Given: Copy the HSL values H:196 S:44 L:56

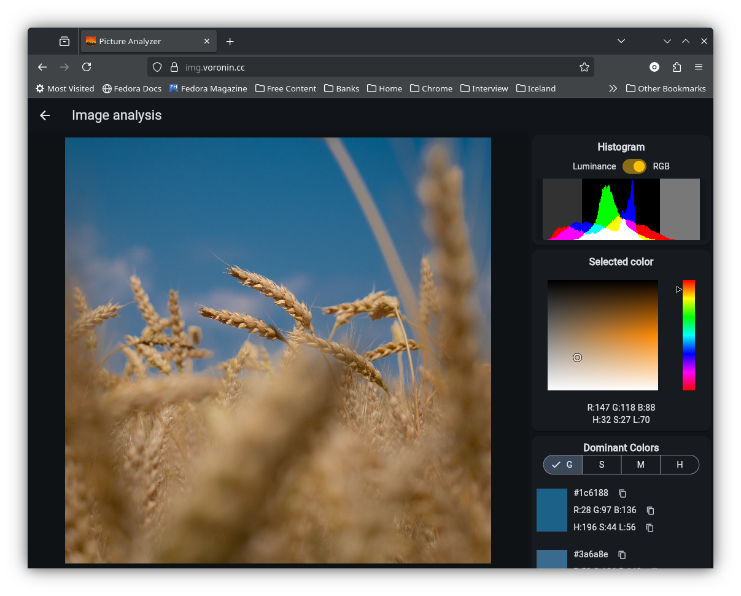Looking at the screenshot, I should pos(650,527).
